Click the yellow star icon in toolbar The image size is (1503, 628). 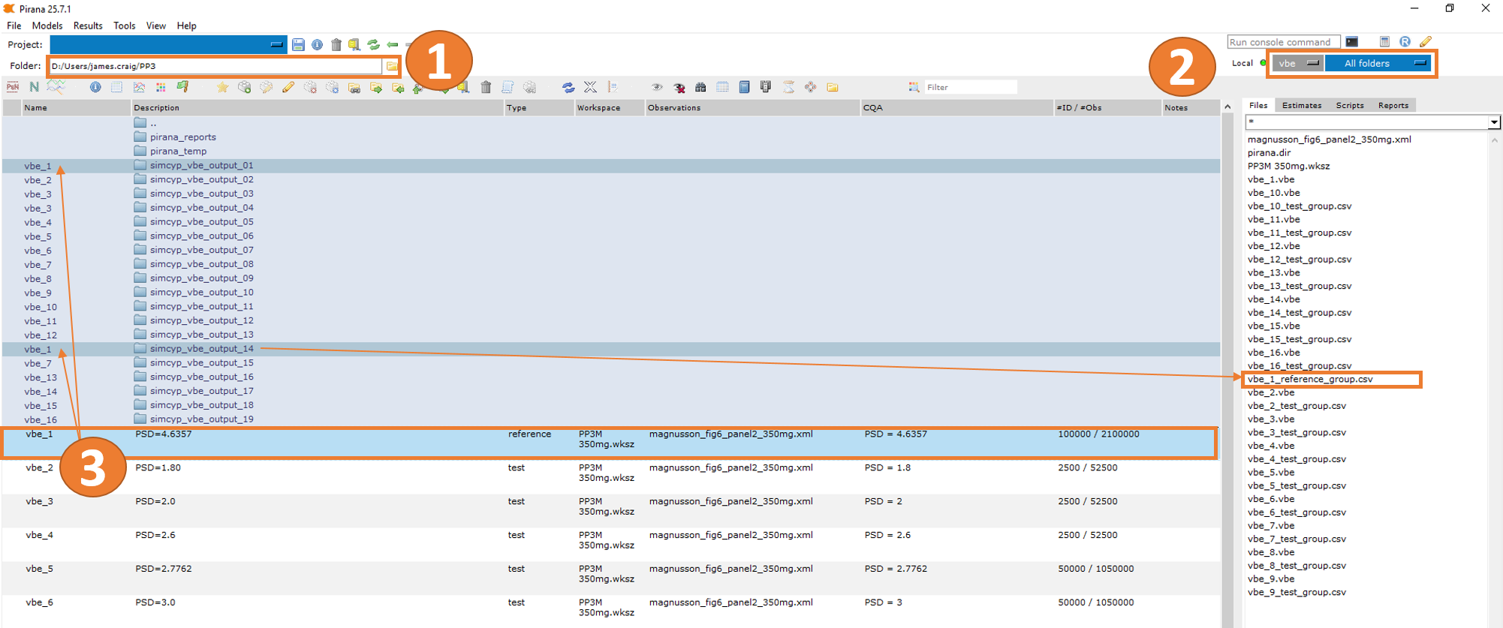tap(223, 88)
